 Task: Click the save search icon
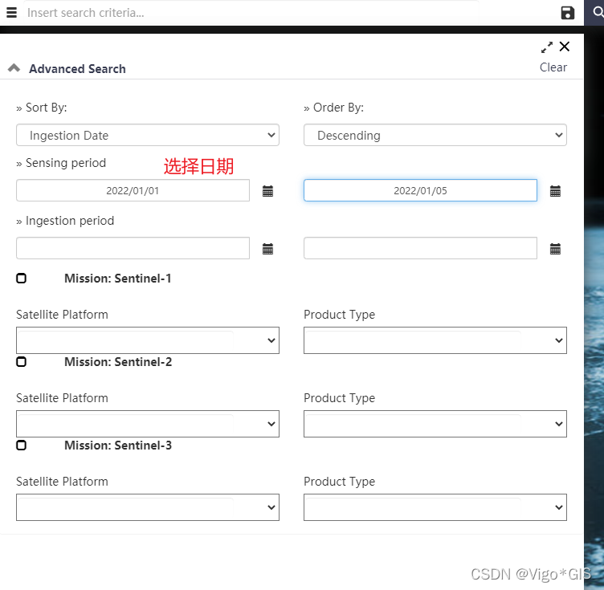tap(567, 13)
